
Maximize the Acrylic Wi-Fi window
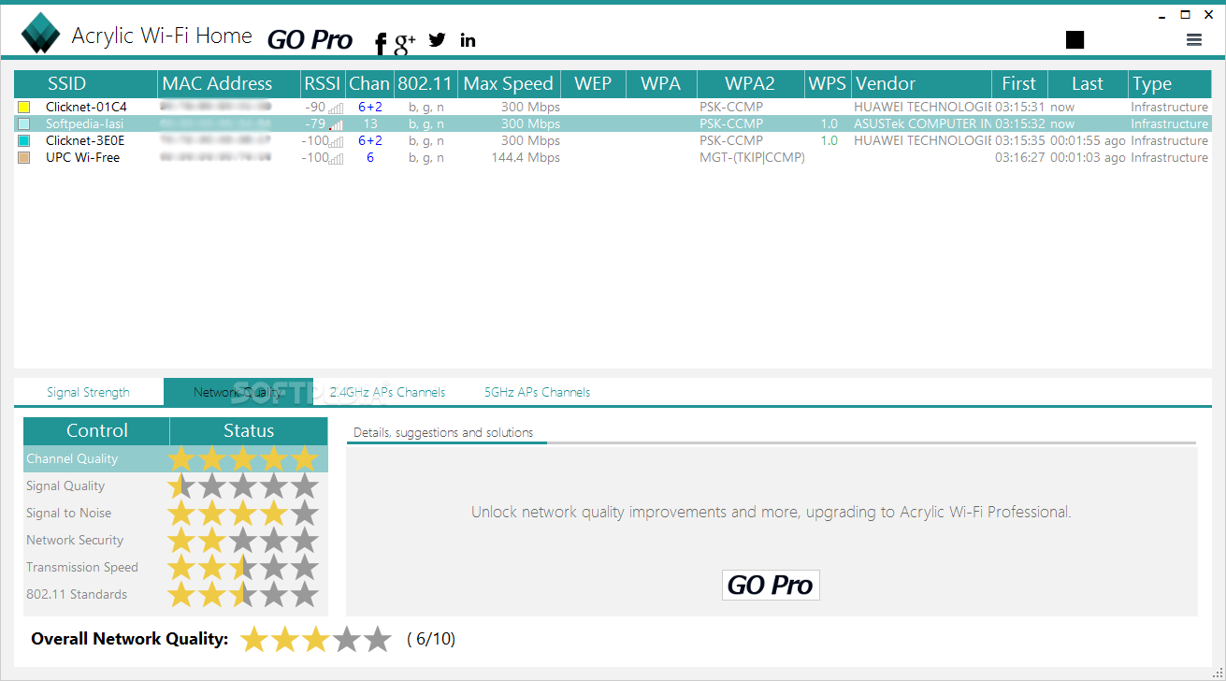(1186, 14)
